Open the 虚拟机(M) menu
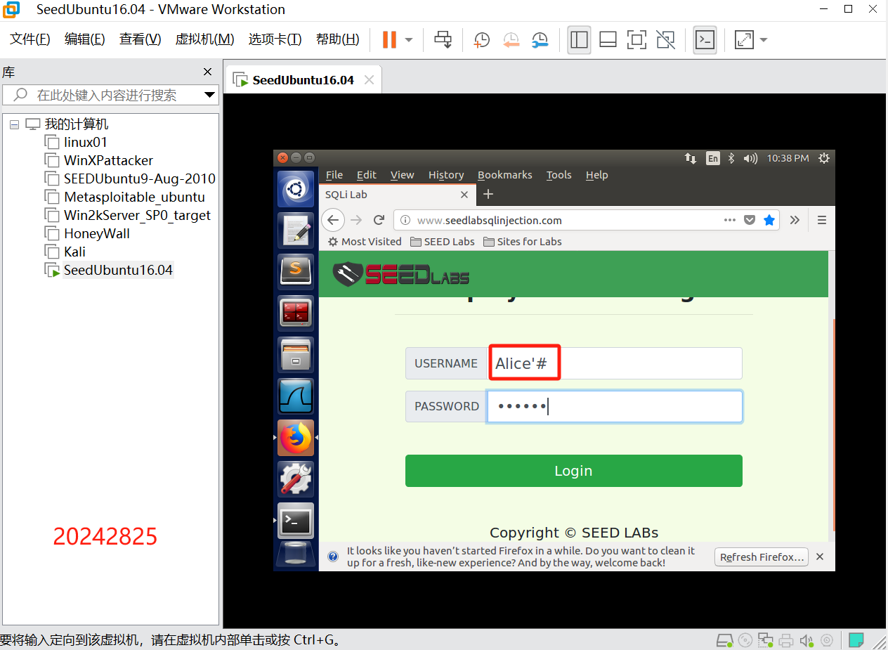 (204, 39)
